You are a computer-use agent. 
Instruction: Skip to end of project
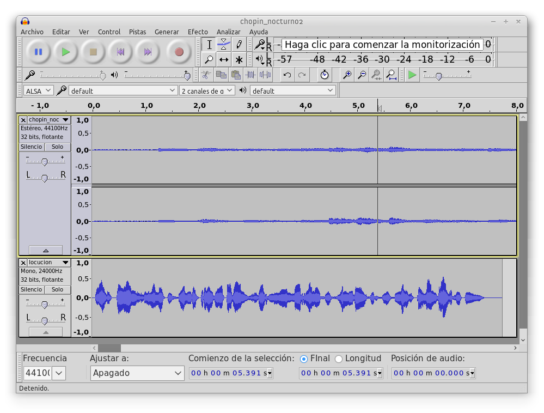click(148, 52)
